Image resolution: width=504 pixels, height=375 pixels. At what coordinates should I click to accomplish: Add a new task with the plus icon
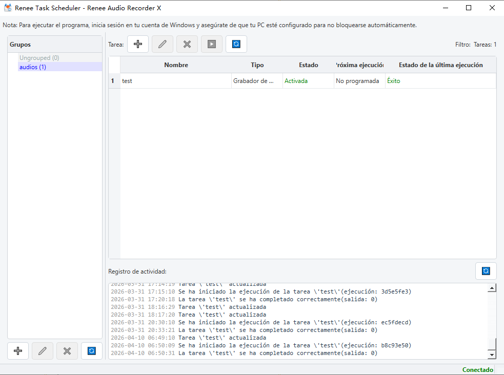(x=138, y=44)
